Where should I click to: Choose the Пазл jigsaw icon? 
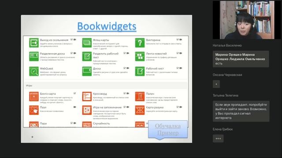[34, 110]
